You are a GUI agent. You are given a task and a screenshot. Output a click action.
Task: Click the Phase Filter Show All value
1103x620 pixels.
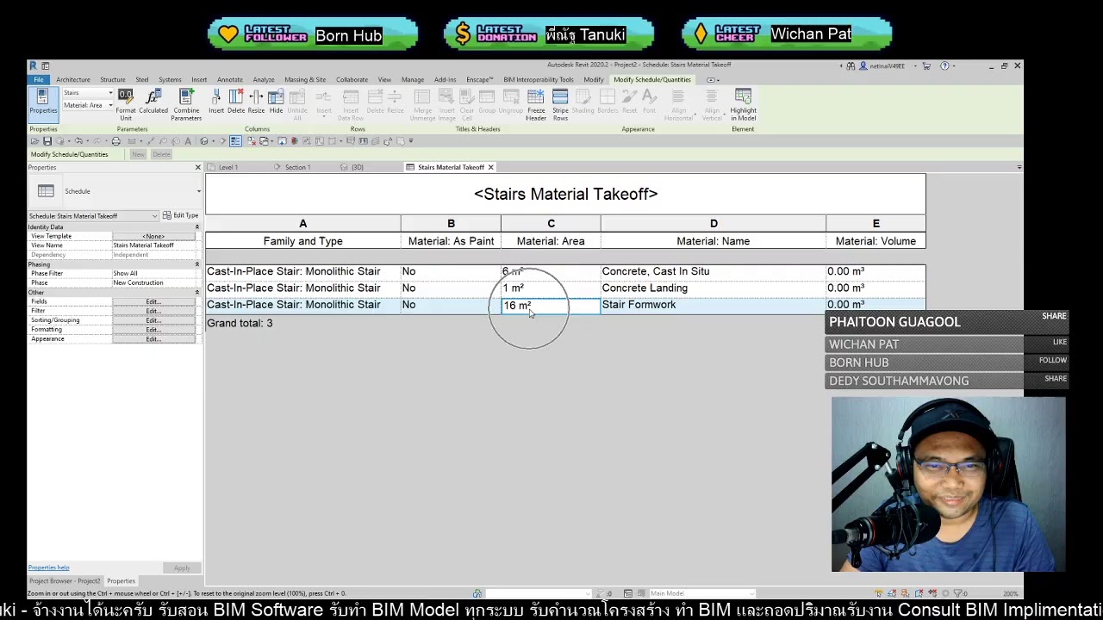coord(153,273)
